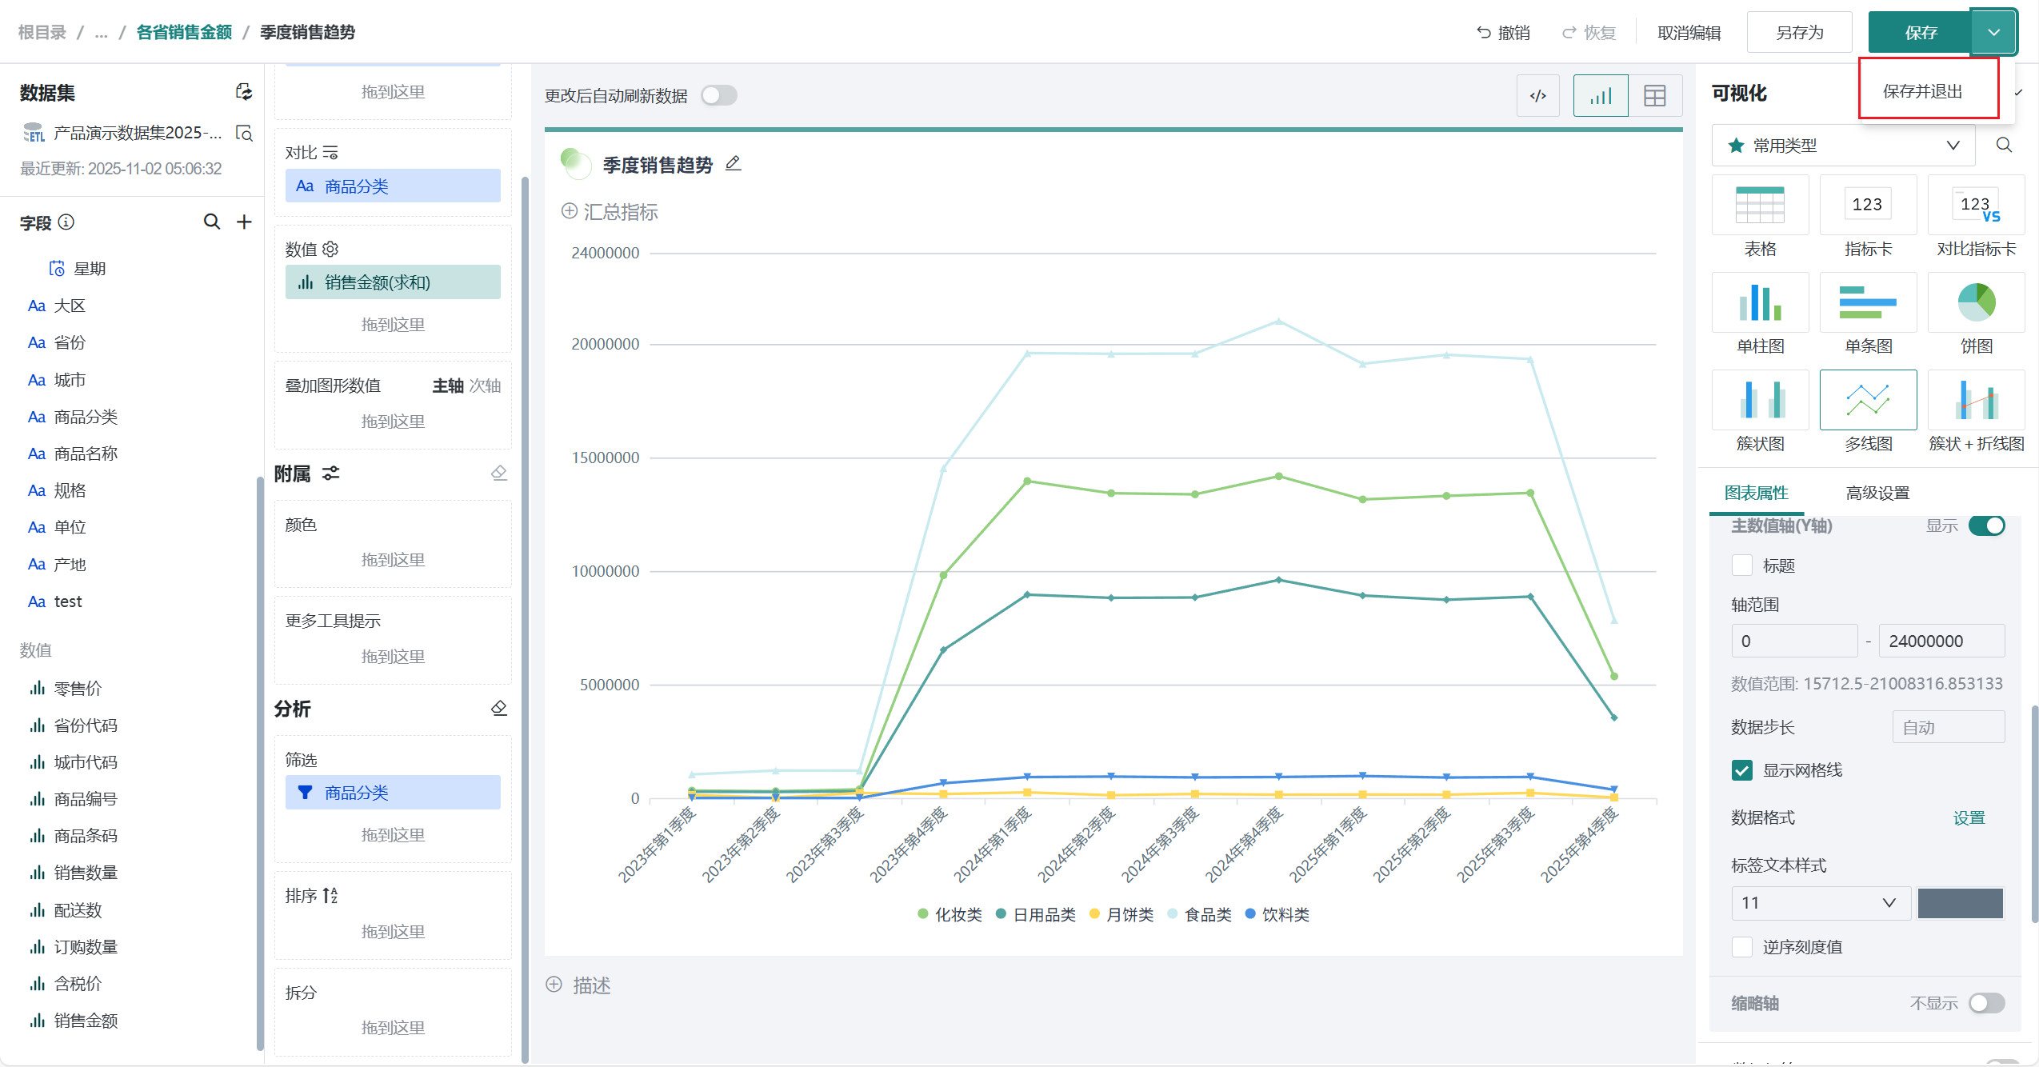Expand the label font size 11 dropdown
This screenshot has height=1067, width=2039.
(x=1820, y=903)
